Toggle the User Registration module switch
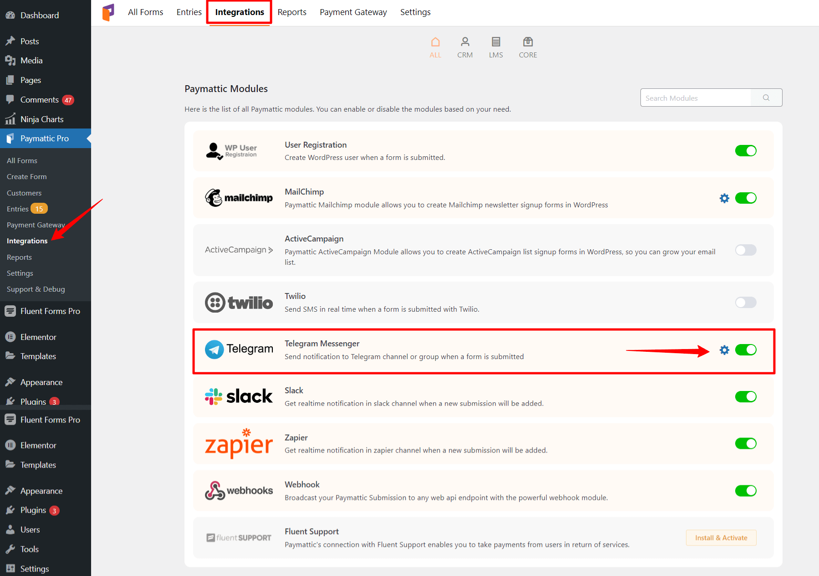Viewport: 819px width, 576px height. click(746, 151)
